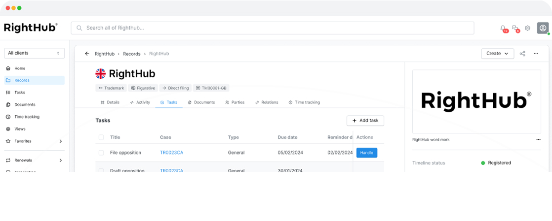The height and width of the screenshot is (221, 552).
Task: Switch to the Activity tab
Action: tap(140, 102)
